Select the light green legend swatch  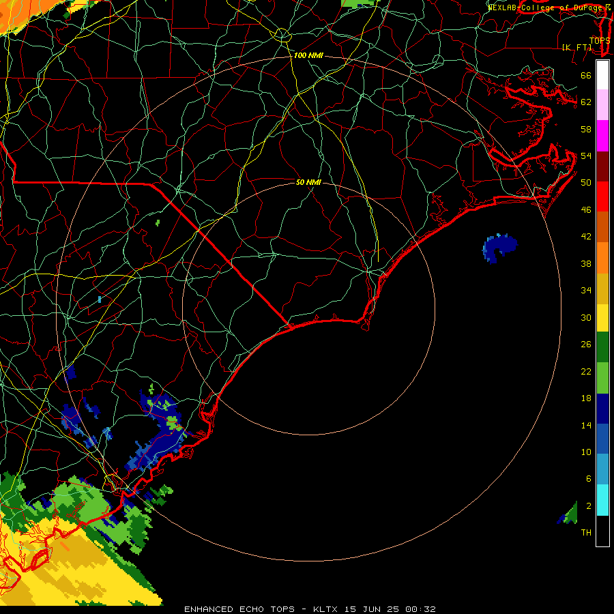coord(602,378)
